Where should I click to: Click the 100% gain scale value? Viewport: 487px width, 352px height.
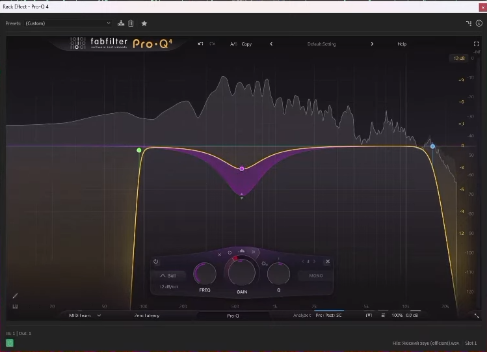(x=397, y=315)
